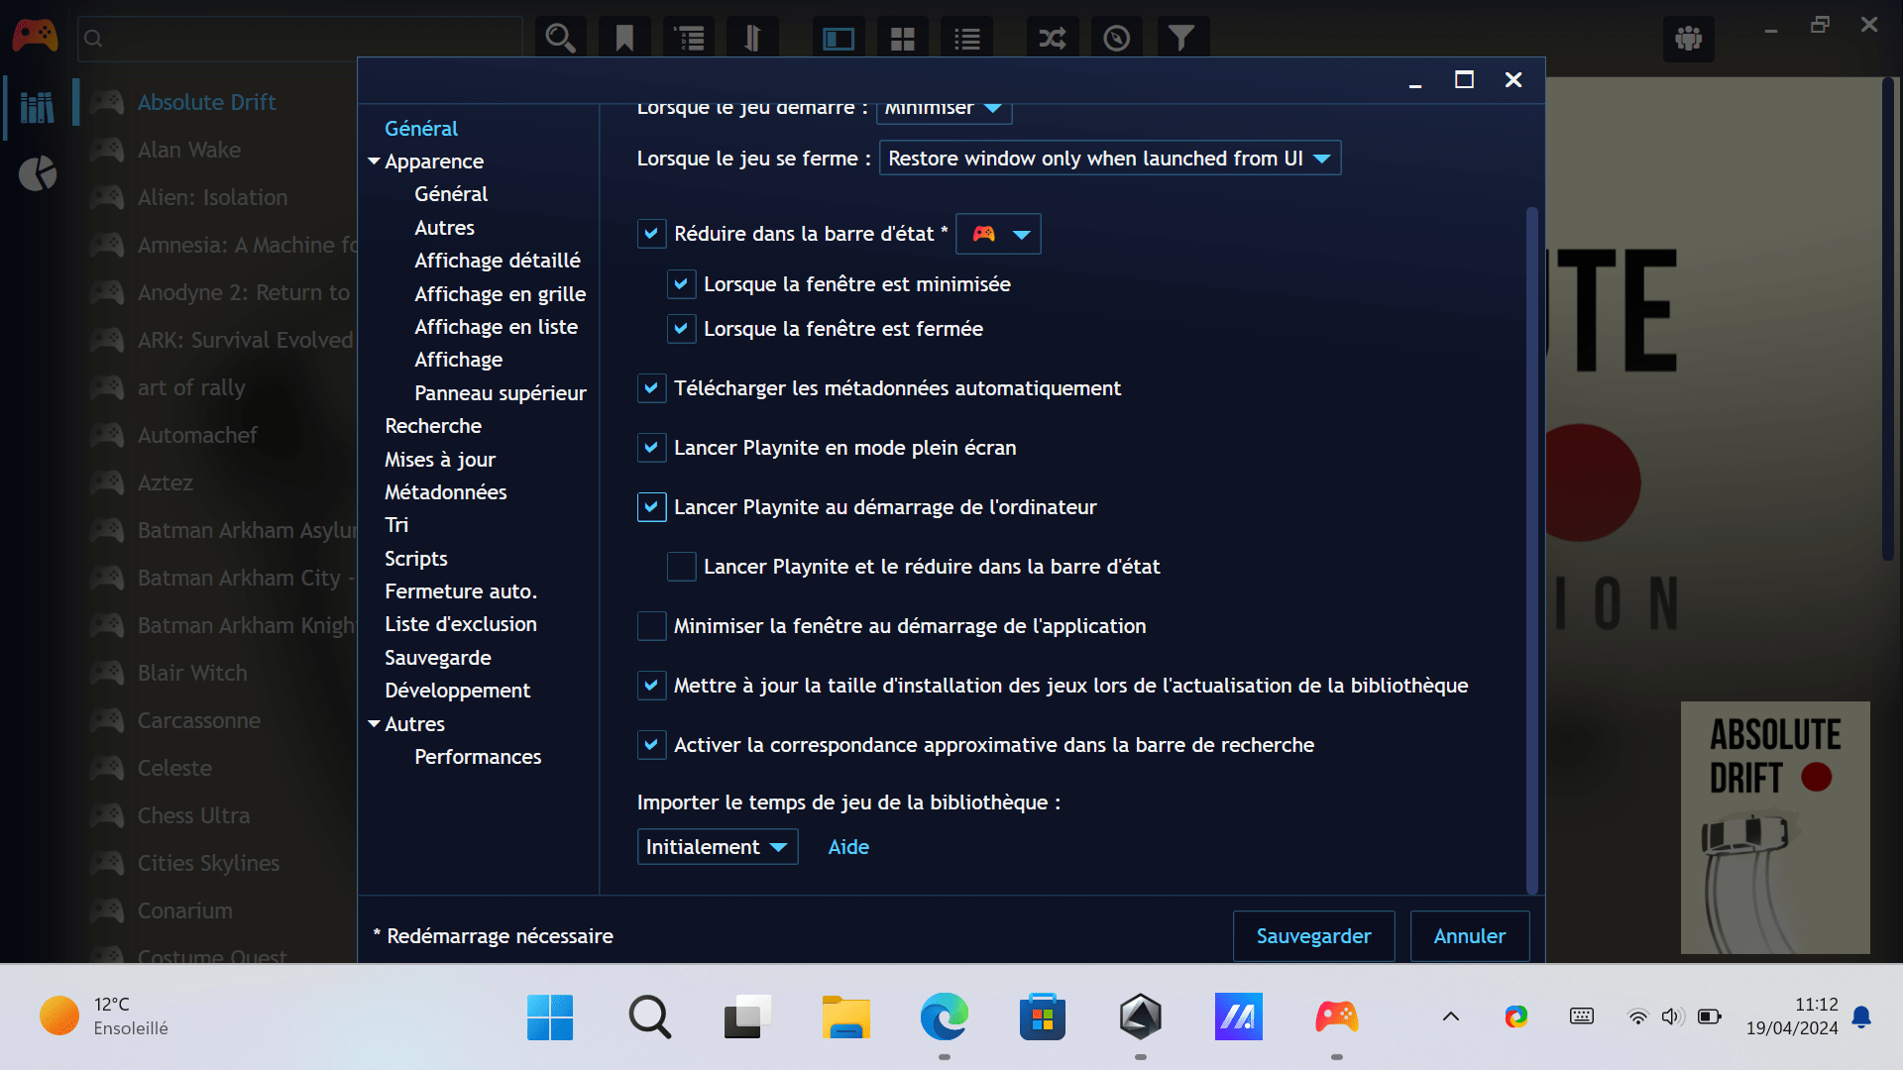Toggle Télécharger les métadonnées automatiquement
Image resolution: width=1903 pixels, height=1070 pixels.
pos(651,388)
